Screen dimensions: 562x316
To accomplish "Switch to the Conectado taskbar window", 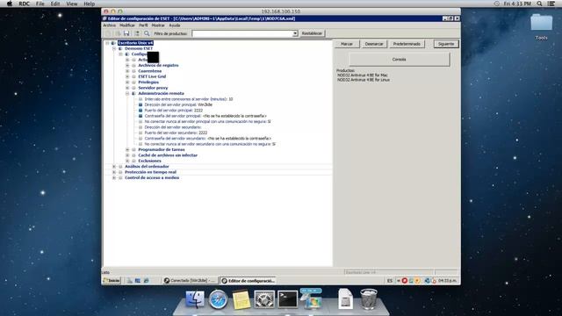I will [190, 281].
